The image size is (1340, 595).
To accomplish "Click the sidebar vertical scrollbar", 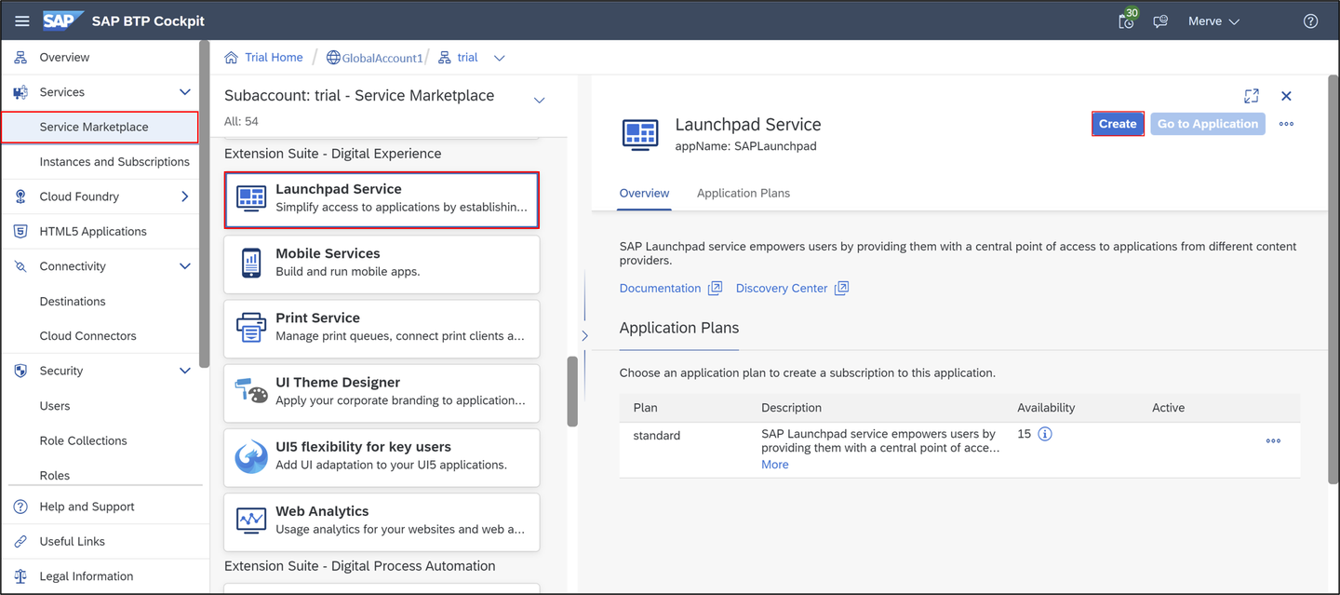I will 204,205.
